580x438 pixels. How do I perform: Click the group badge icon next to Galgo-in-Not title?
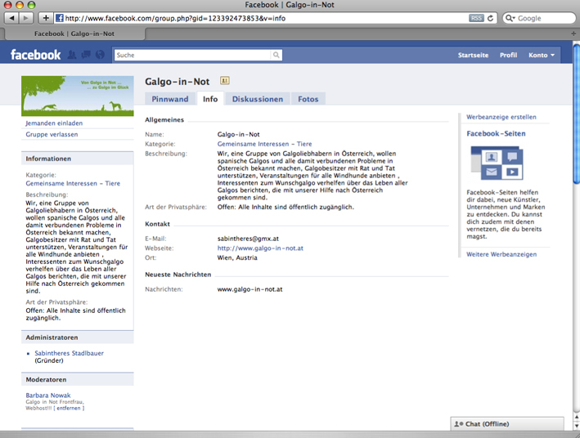click(225, 80)
